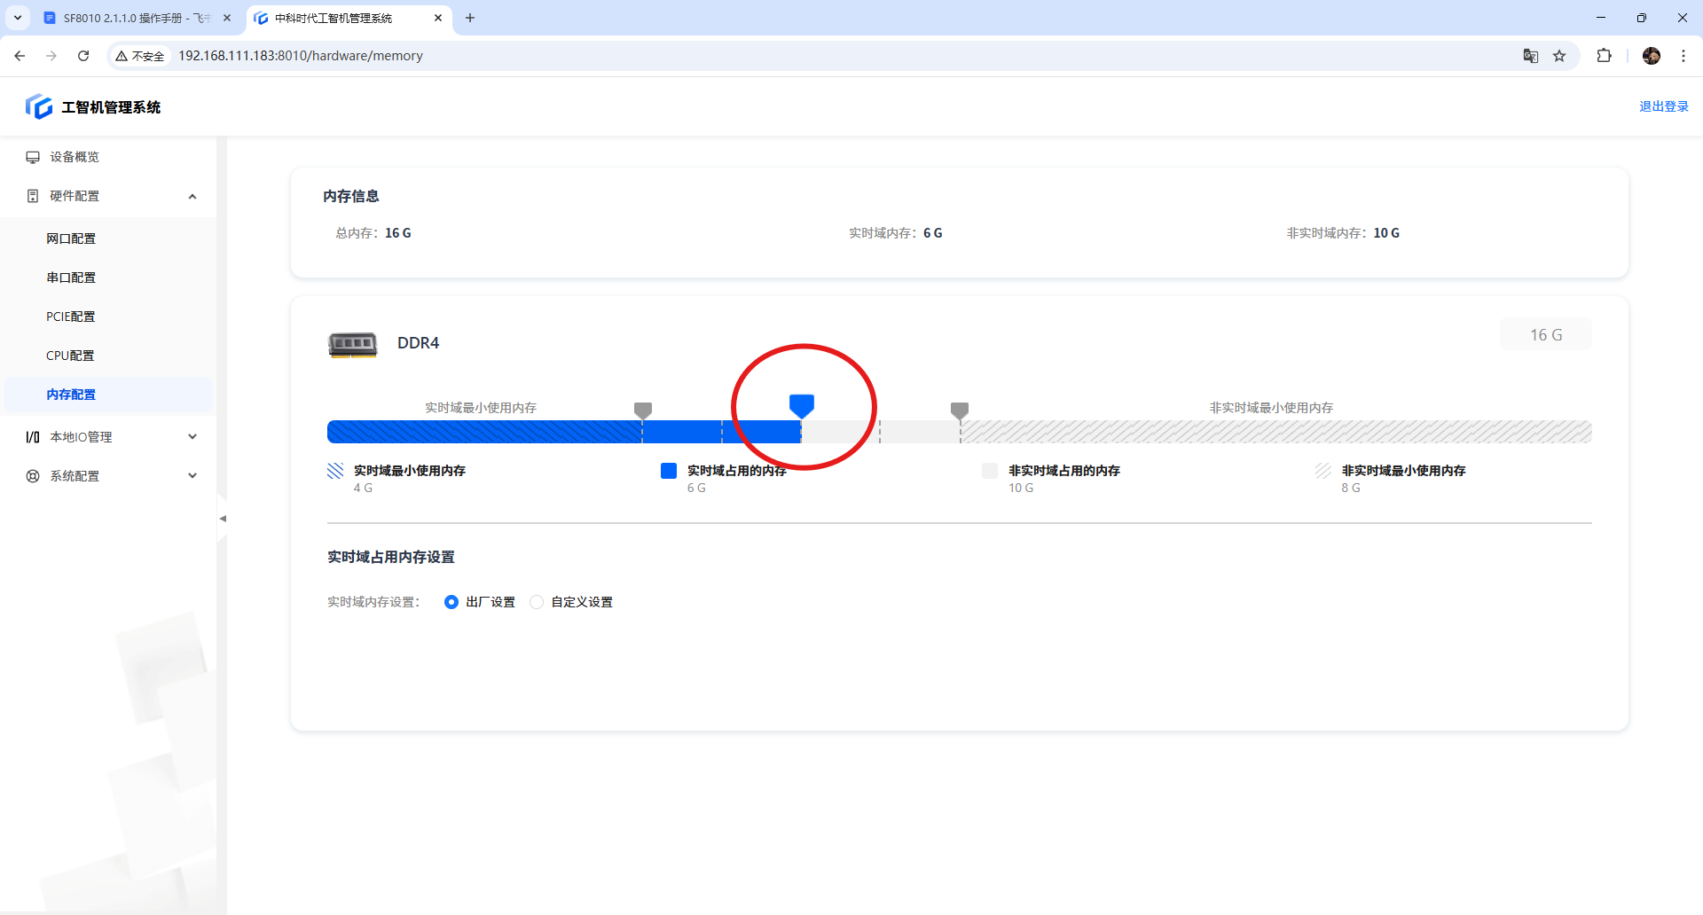Select the 出厂设置 radio button

(451, 602)
